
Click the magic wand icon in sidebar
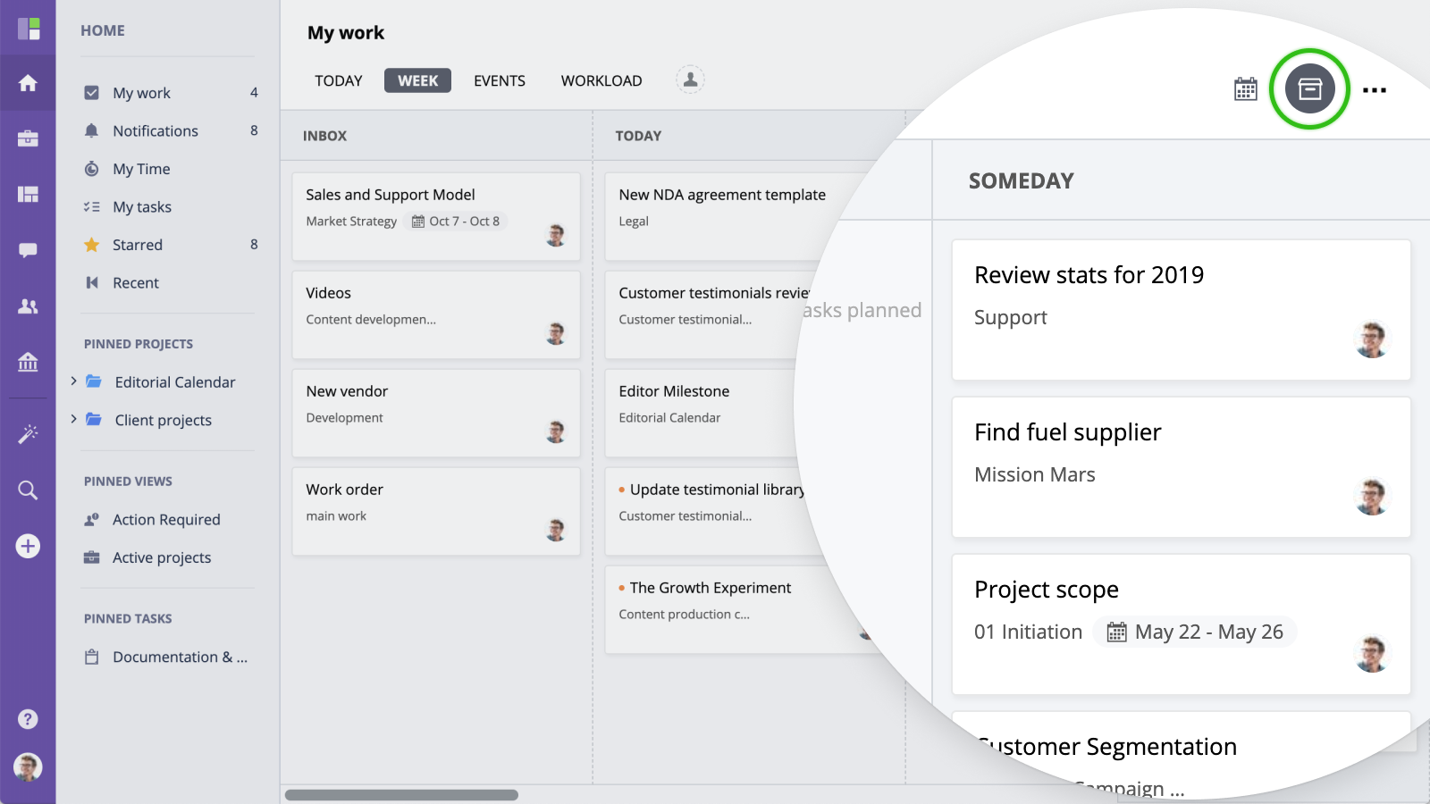(x=28, y=434)
